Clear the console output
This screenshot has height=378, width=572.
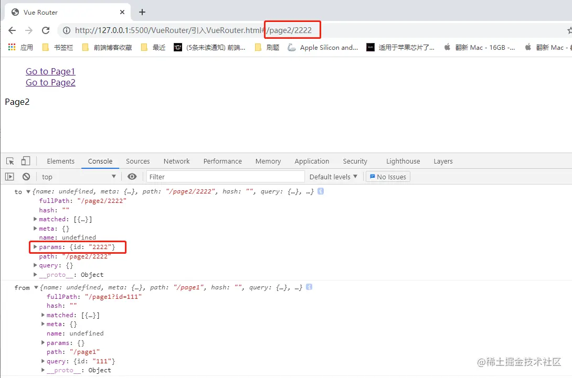pos(26,177)
